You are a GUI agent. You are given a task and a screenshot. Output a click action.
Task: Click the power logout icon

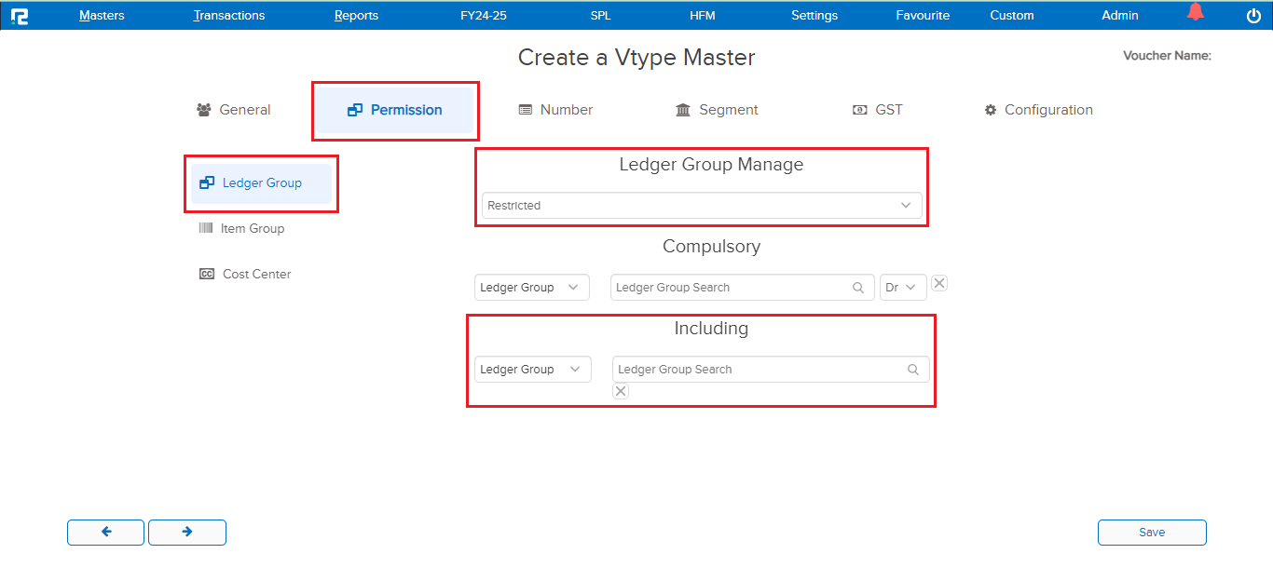1253,15
